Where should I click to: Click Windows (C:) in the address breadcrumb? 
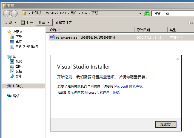pyautogui.click(x=56, y=13)
